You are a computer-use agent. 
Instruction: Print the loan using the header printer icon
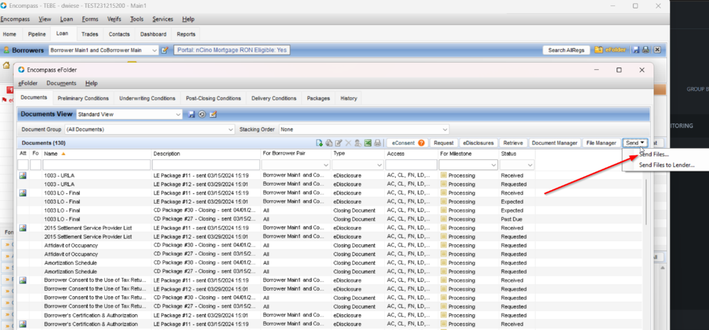pyautogui.click(x=646, y=50)
